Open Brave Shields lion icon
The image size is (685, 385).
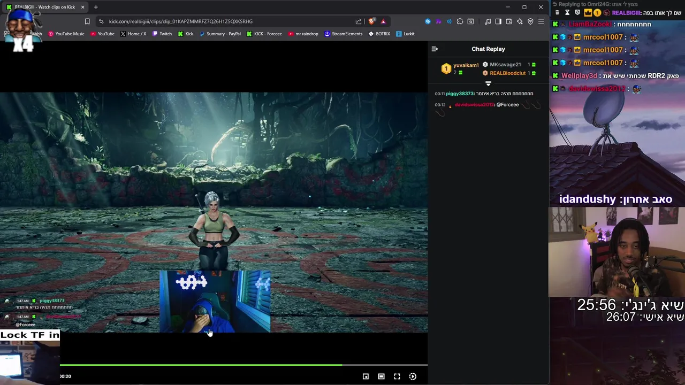coord(372,21)
